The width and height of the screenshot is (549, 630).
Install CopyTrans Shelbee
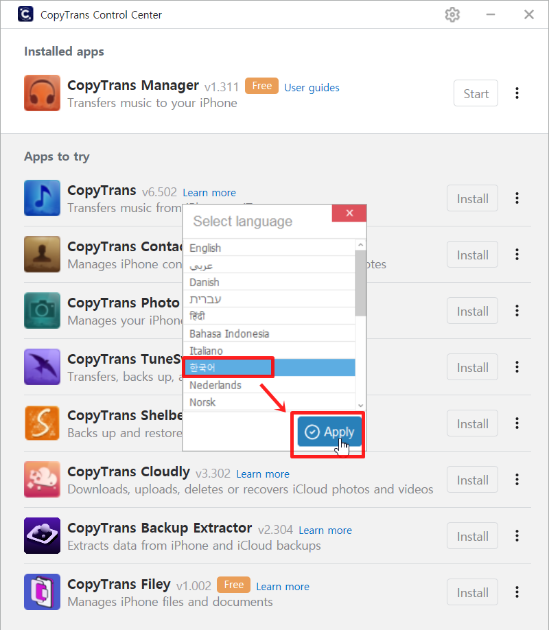pos(472,423)
